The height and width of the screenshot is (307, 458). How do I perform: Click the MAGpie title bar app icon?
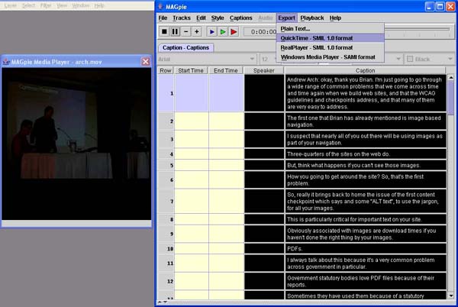[x=160, y=6]
